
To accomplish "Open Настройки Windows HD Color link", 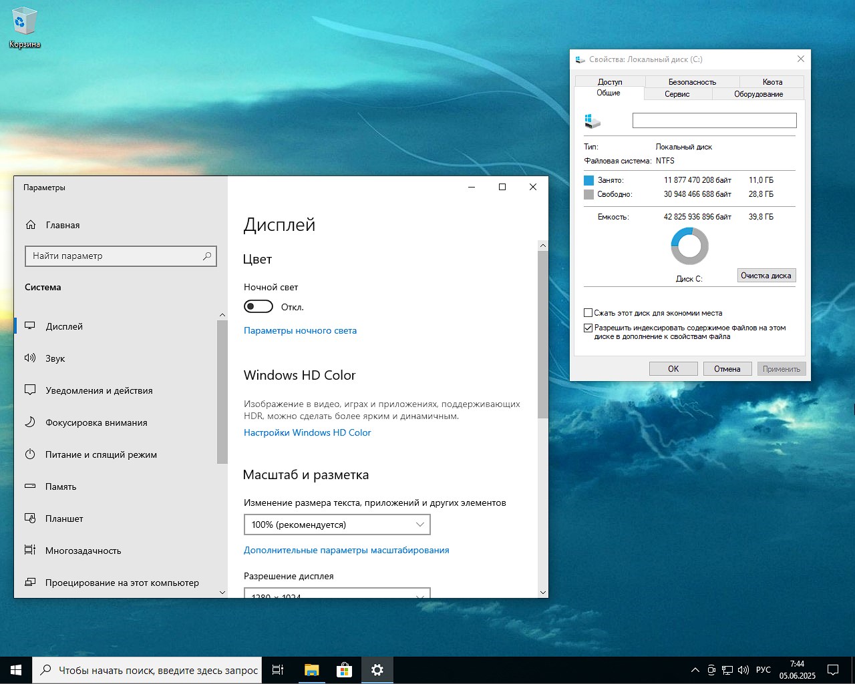I will [307, 432].
